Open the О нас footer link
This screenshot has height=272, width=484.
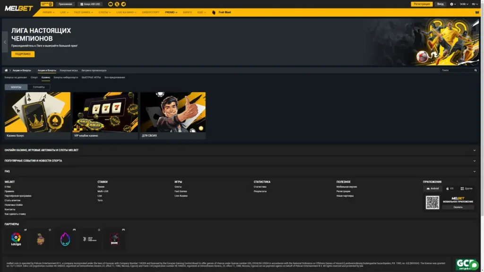pos(8,187)
